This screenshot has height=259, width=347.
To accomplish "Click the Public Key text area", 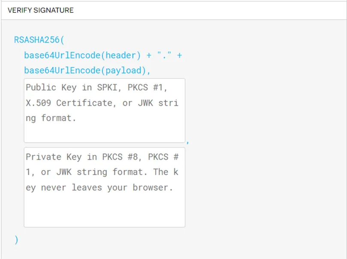I will [104, 110].
